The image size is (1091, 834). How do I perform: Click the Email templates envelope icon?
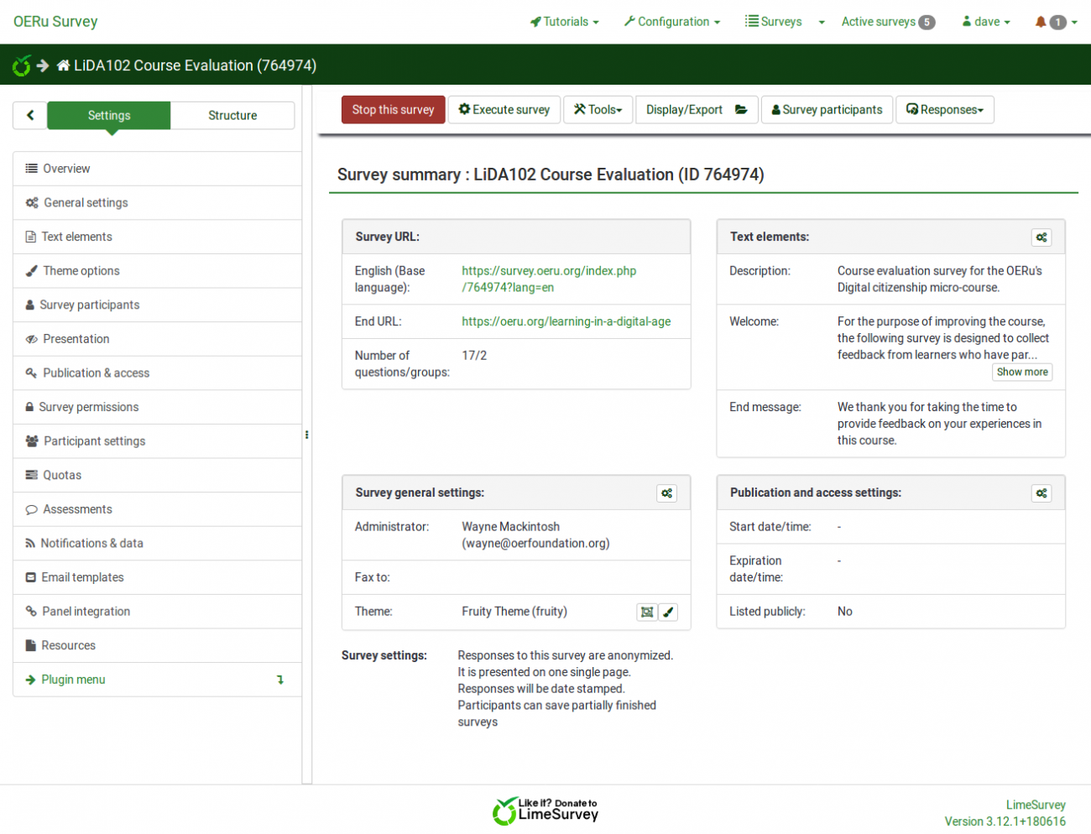31,577
